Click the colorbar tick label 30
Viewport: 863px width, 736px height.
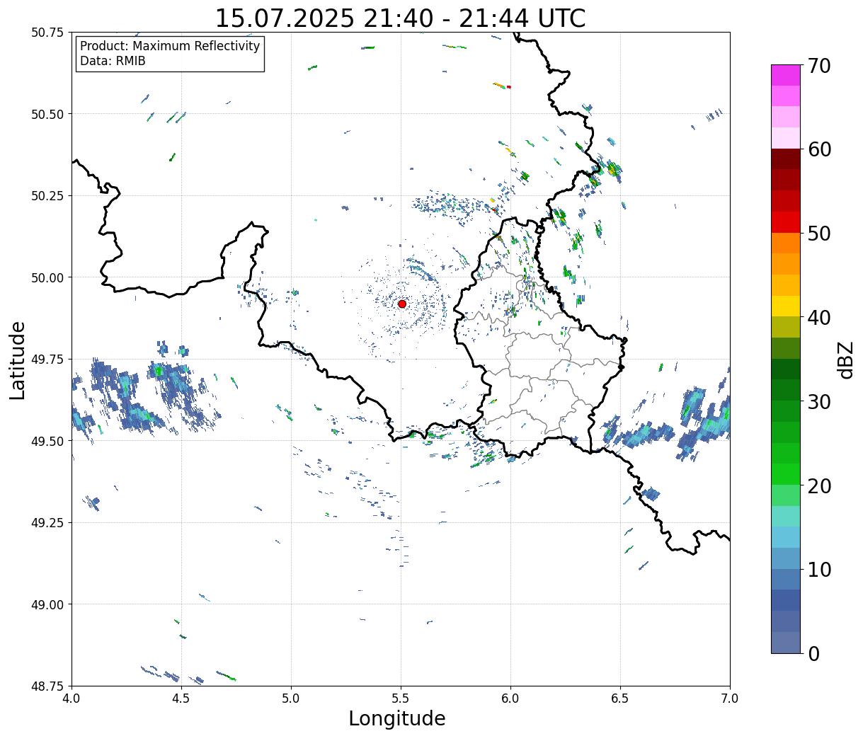pos(818,401)
